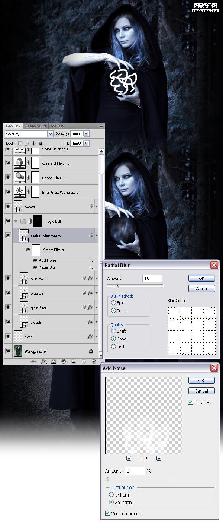Select Best quality in Radial Blur
This screenshot has width=223, height=523.
coord(113,346)
